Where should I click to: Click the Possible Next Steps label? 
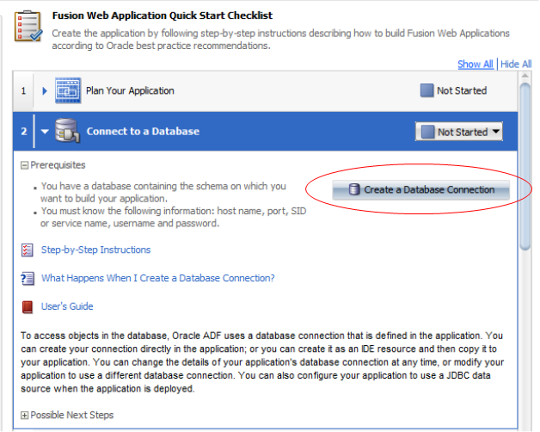(72, 415)
